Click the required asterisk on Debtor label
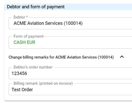This screenshot has height=103, width=132. point(27,17)
